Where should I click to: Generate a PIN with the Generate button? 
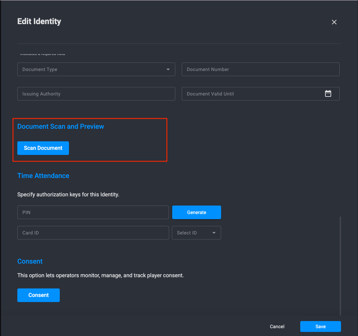[197, 212]
